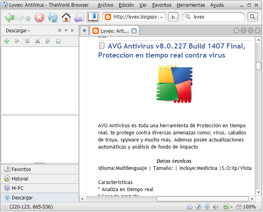Toggle Flash filter in status bar

198,207
